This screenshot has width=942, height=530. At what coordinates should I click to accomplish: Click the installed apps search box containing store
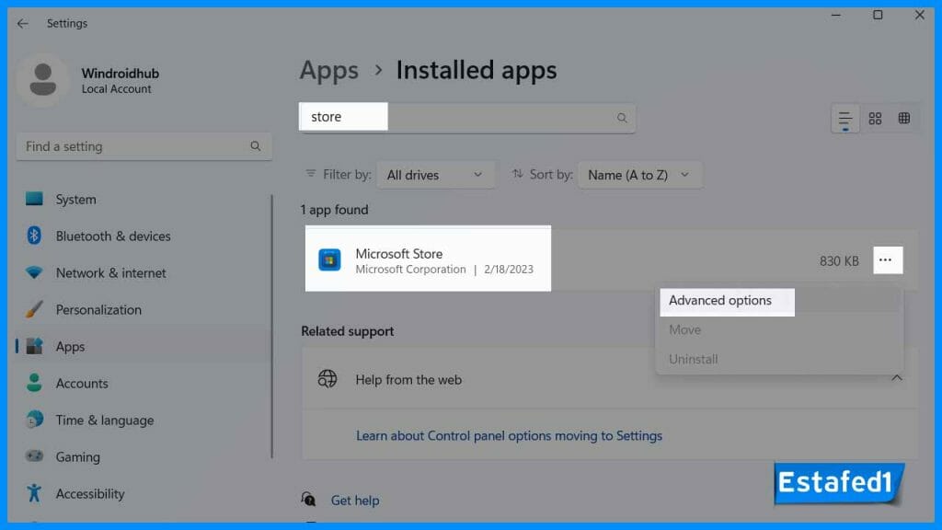[460, 118]
